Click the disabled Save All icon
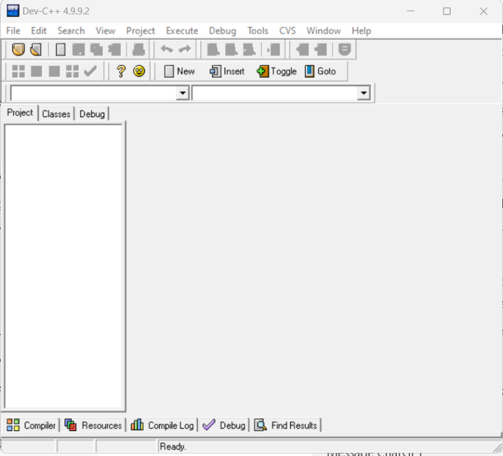The height and width of the screenshot is (456, 503). tap(96, 50)
